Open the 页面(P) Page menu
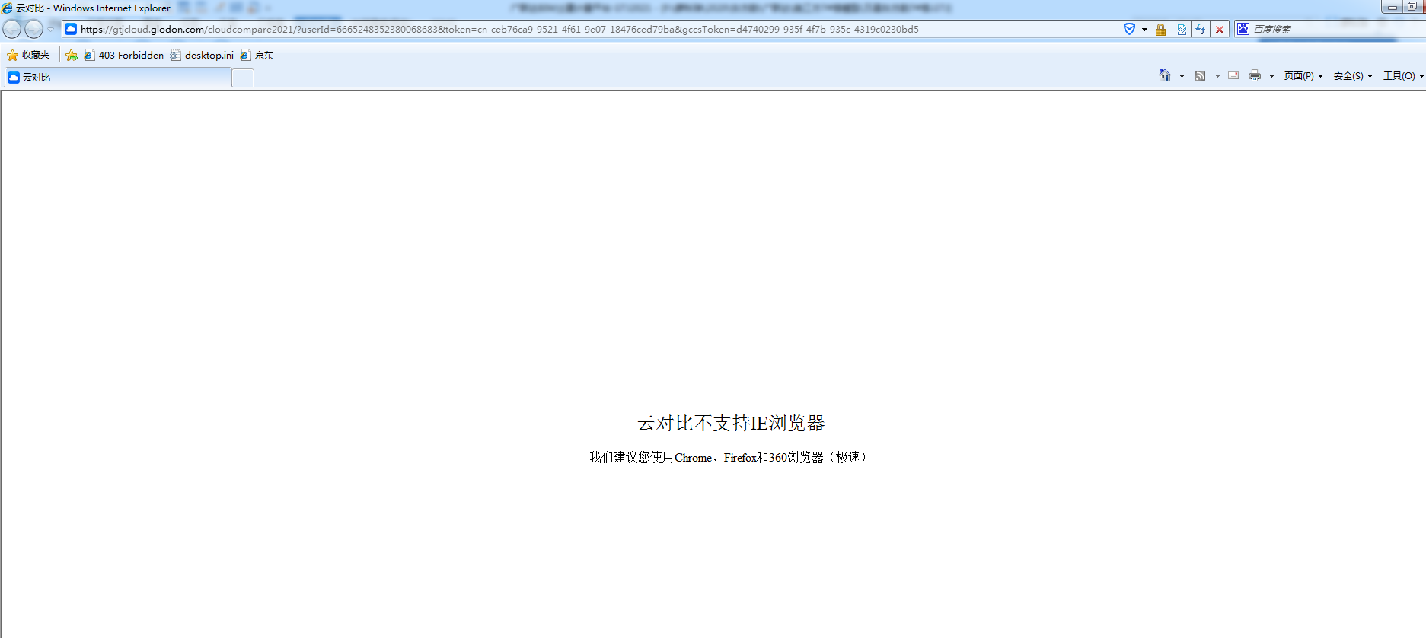 pyautogui.click(x=1303, y=75)
